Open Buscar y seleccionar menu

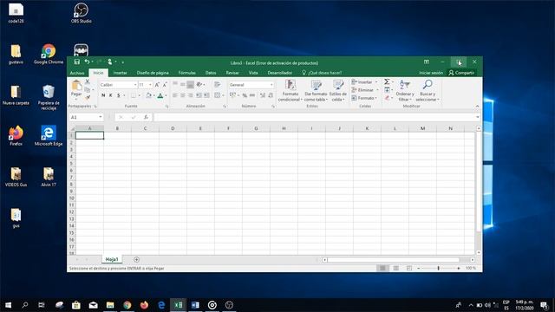[x=428, y=90]
